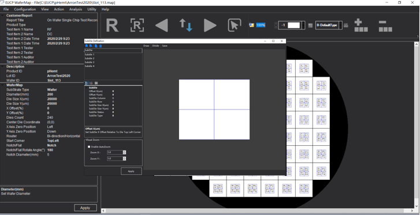Open the Configuration menu
Image resolution: width=420 pixels, height=215 pixels.
click(25, 9)
